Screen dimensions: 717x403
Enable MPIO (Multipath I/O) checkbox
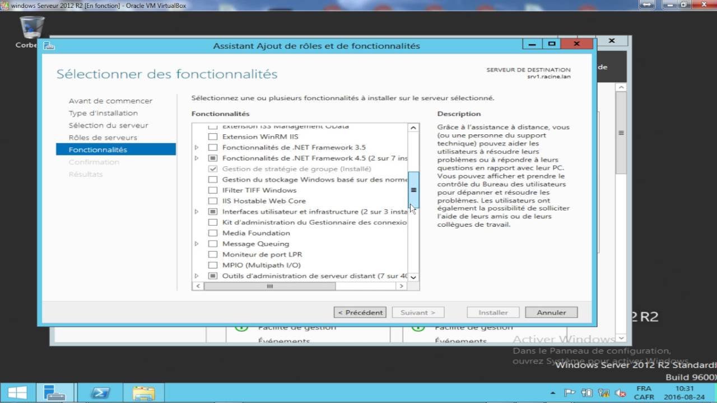coord(212,265)
